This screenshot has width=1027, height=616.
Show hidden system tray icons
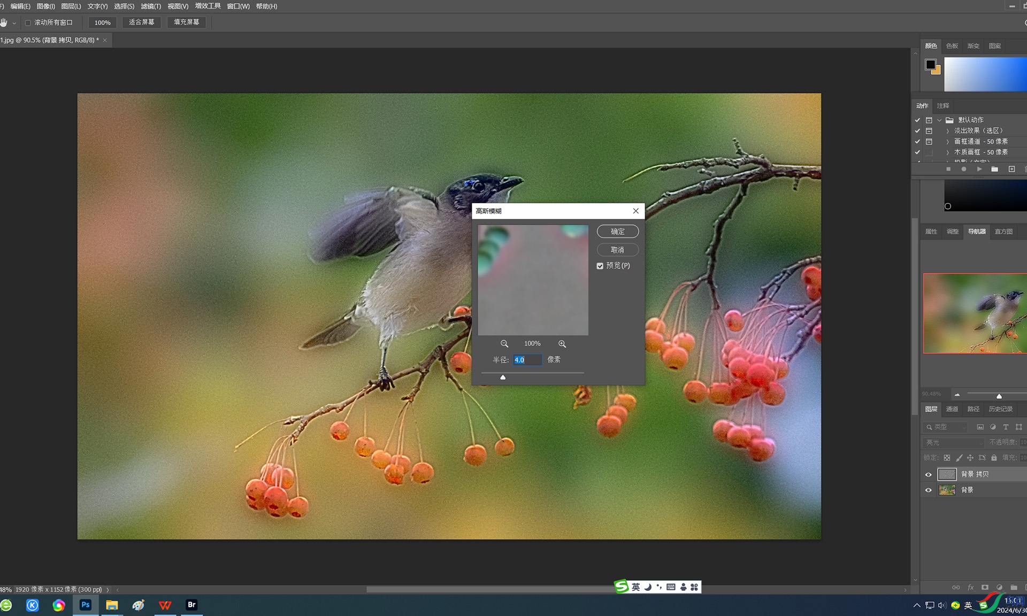click(x=917, y=605)
